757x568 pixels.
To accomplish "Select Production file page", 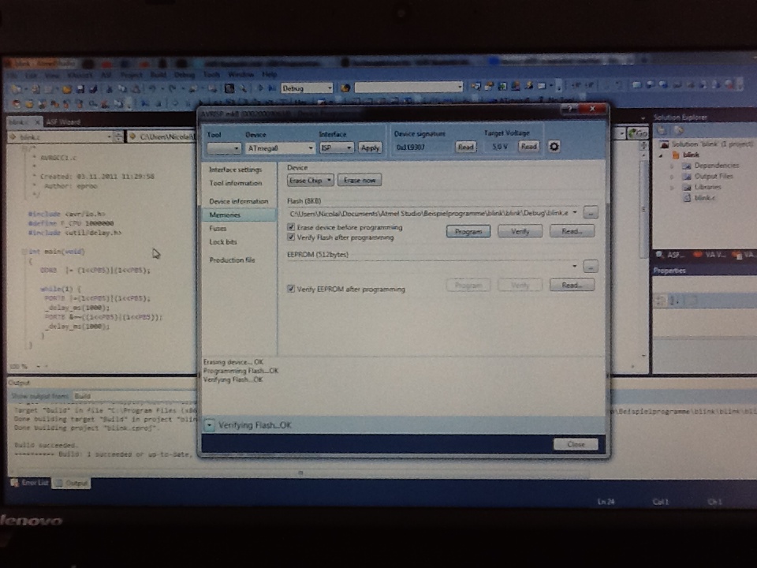I will [232, 260].
